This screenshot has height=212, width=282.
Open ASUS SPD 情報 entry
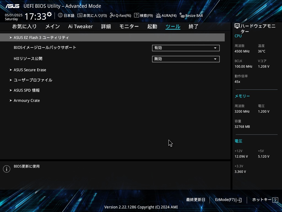click(27, 90)
